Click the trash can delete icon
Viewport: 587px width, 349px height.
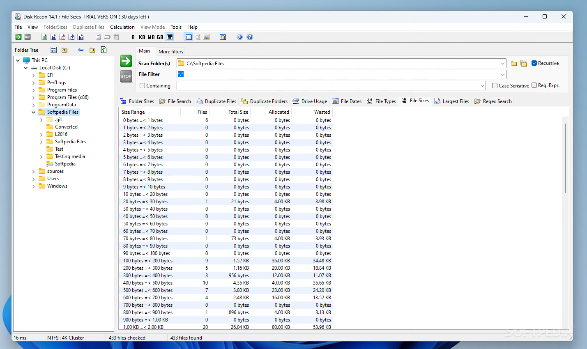116,37
